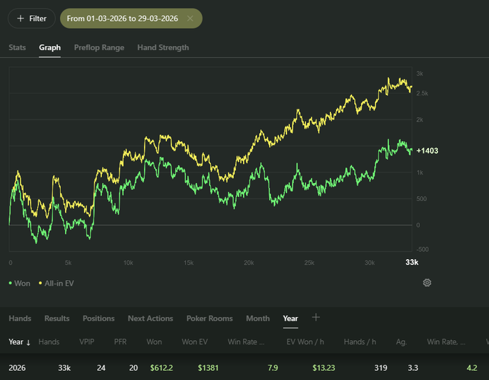Screen dimensions: 489x380
Task: Switch to the Stats tab
Action: click(17, 47)
